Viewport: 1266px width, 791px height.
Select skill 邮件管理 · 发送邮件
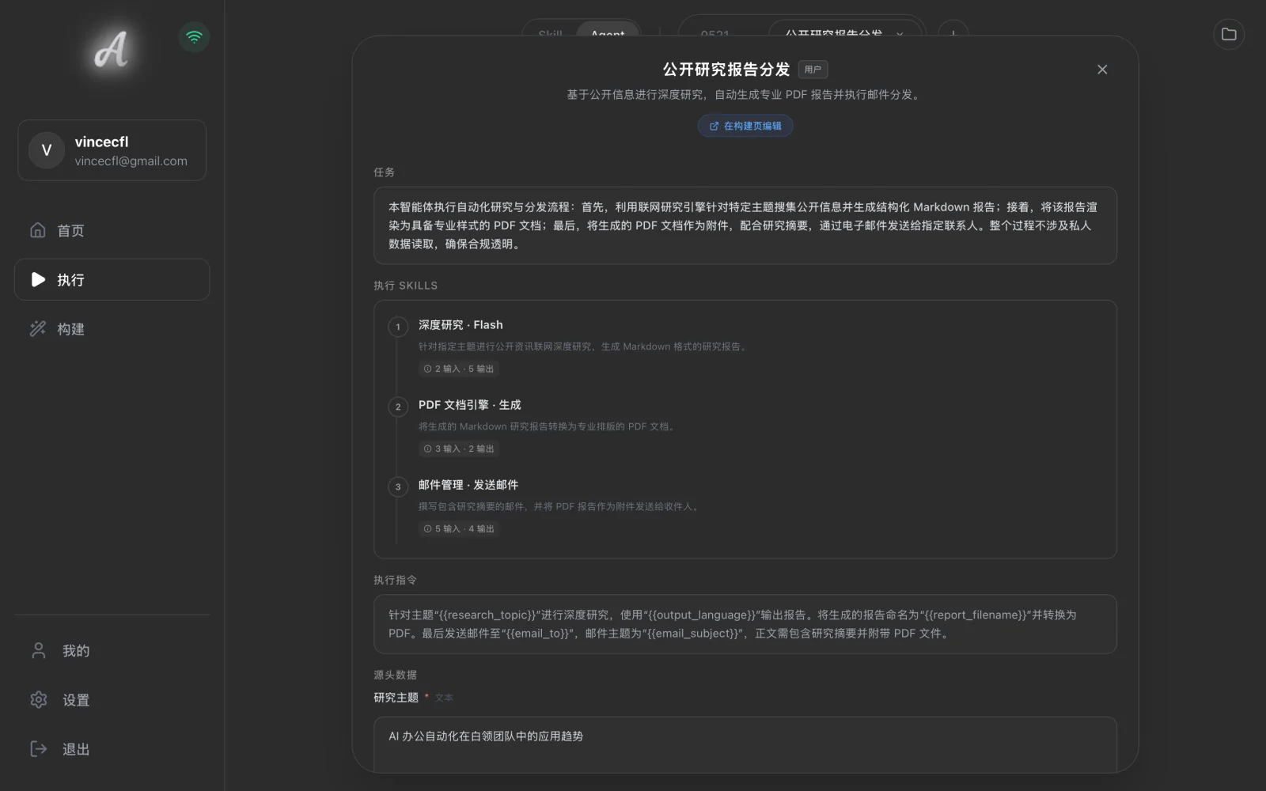pyautogui.click(x=468, y=485)
